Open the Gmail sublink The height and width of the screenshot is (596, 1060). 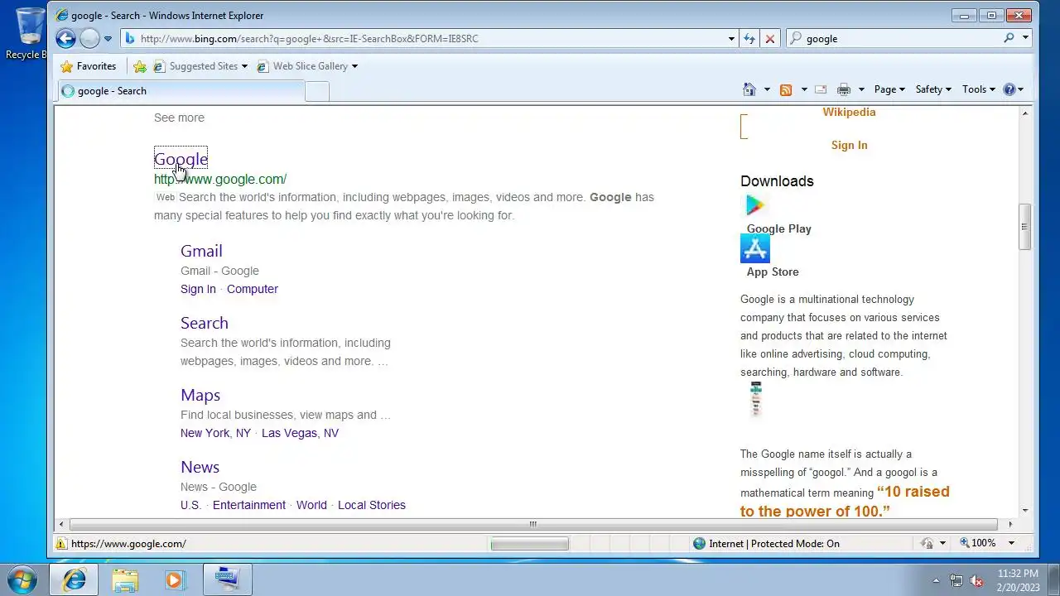[201, 251]
